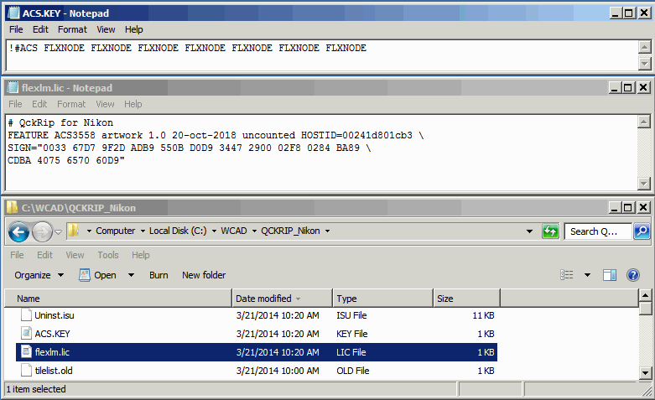
Task: Expand the arrow after QCKRIP_Nikon breadcrumb
Action: pyautogui.click(x=327, y=231)
